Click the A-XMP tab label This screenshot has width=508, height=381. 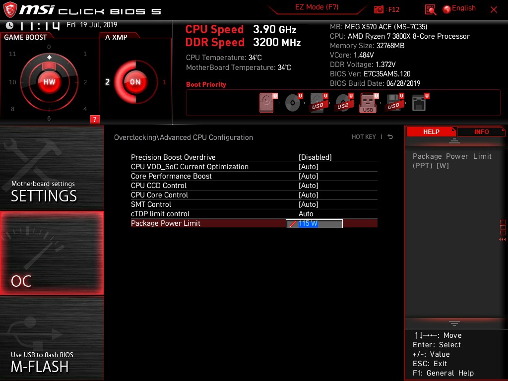(x=116, y=37)
